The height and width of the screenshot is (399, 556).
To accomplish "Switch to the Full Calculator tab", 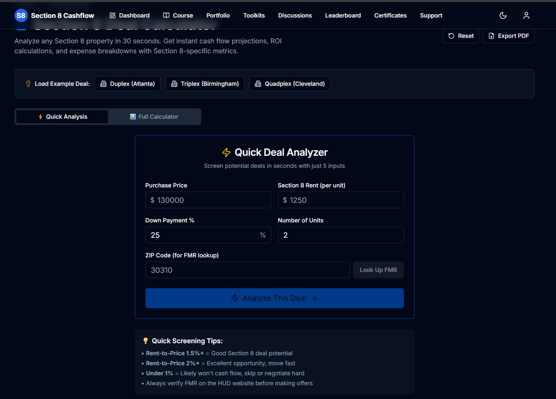I will [154, 117].
